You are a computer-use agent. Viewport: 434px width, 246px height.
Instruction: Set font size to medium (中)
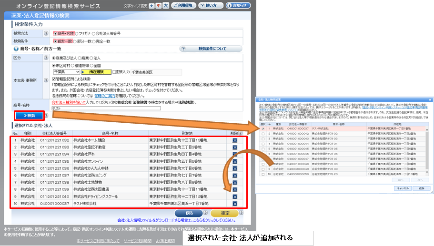pyautogui.click(x=159, y=6)
